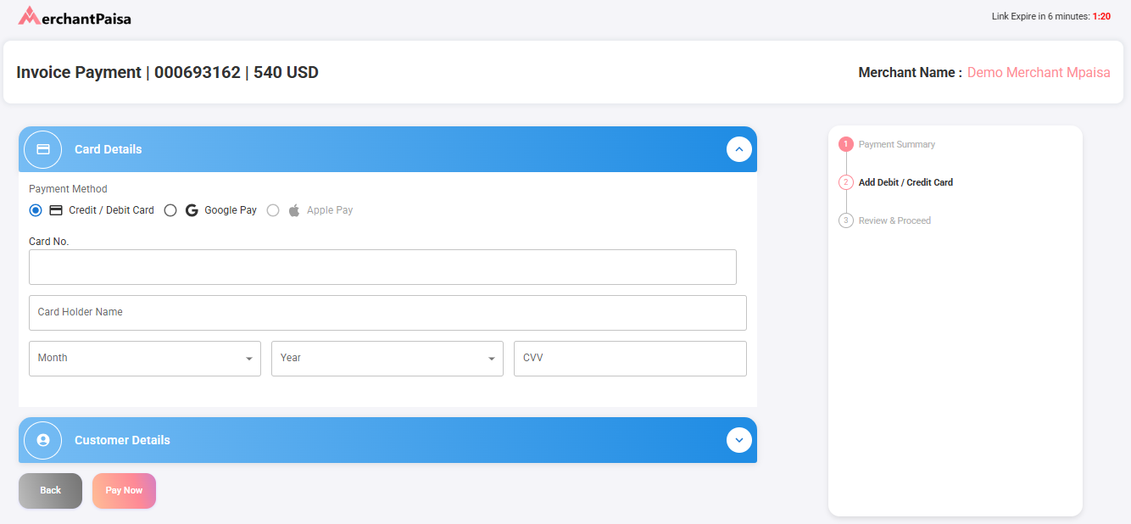Click the user icon in Customer Details header
1131x524 pixels.
click(x=43, y=440)
